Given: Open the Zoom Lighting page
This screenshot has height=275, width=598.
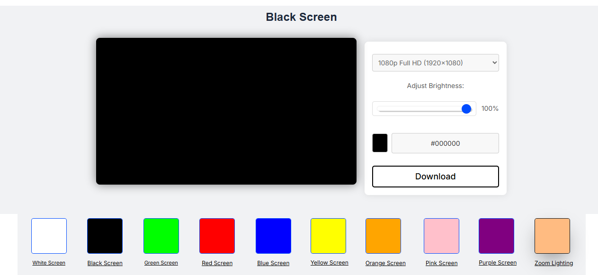Looking at the screenshot, I should [x=553, y=263].
